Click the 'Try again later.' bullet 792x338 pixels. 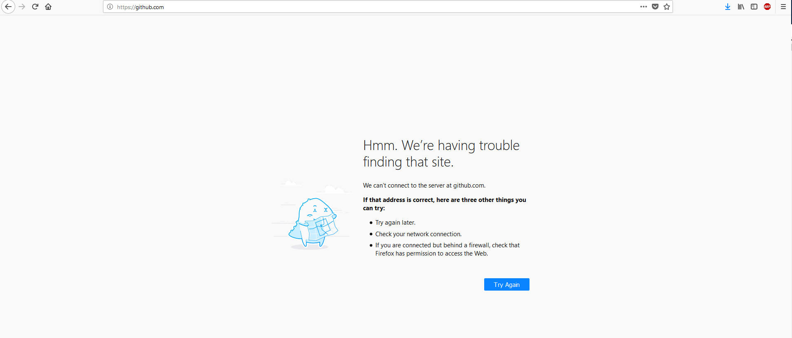point(395,223)
